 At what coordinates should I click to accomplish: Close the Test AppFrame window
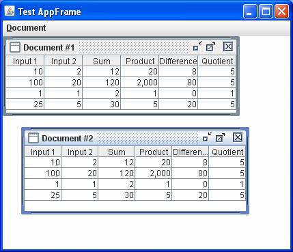(x=281, y=11)
